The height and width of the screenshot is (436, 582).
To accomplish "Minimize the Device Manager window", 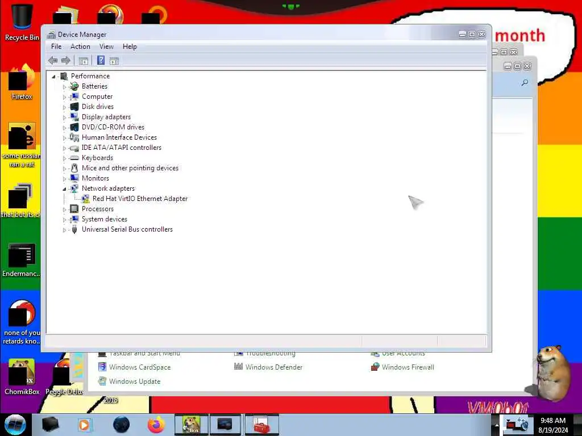I will [x=462, y=34].
